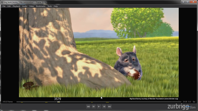This screenshot has height=111, width=198.
Task: Open the Bookmarks menu
Action: tap(41, 6)
